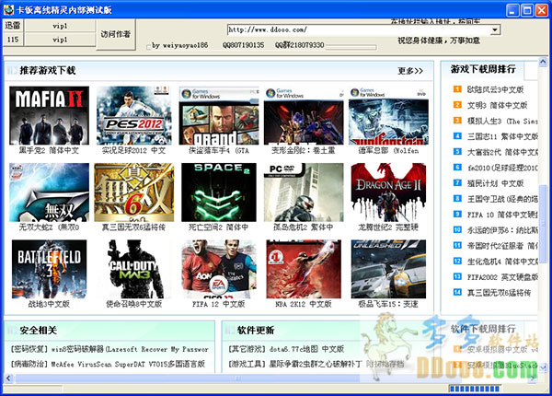Click rank 1 badge beside 欧陆风云3中文版
Viewport: 552px width, 396px height.
coord(457,89)
